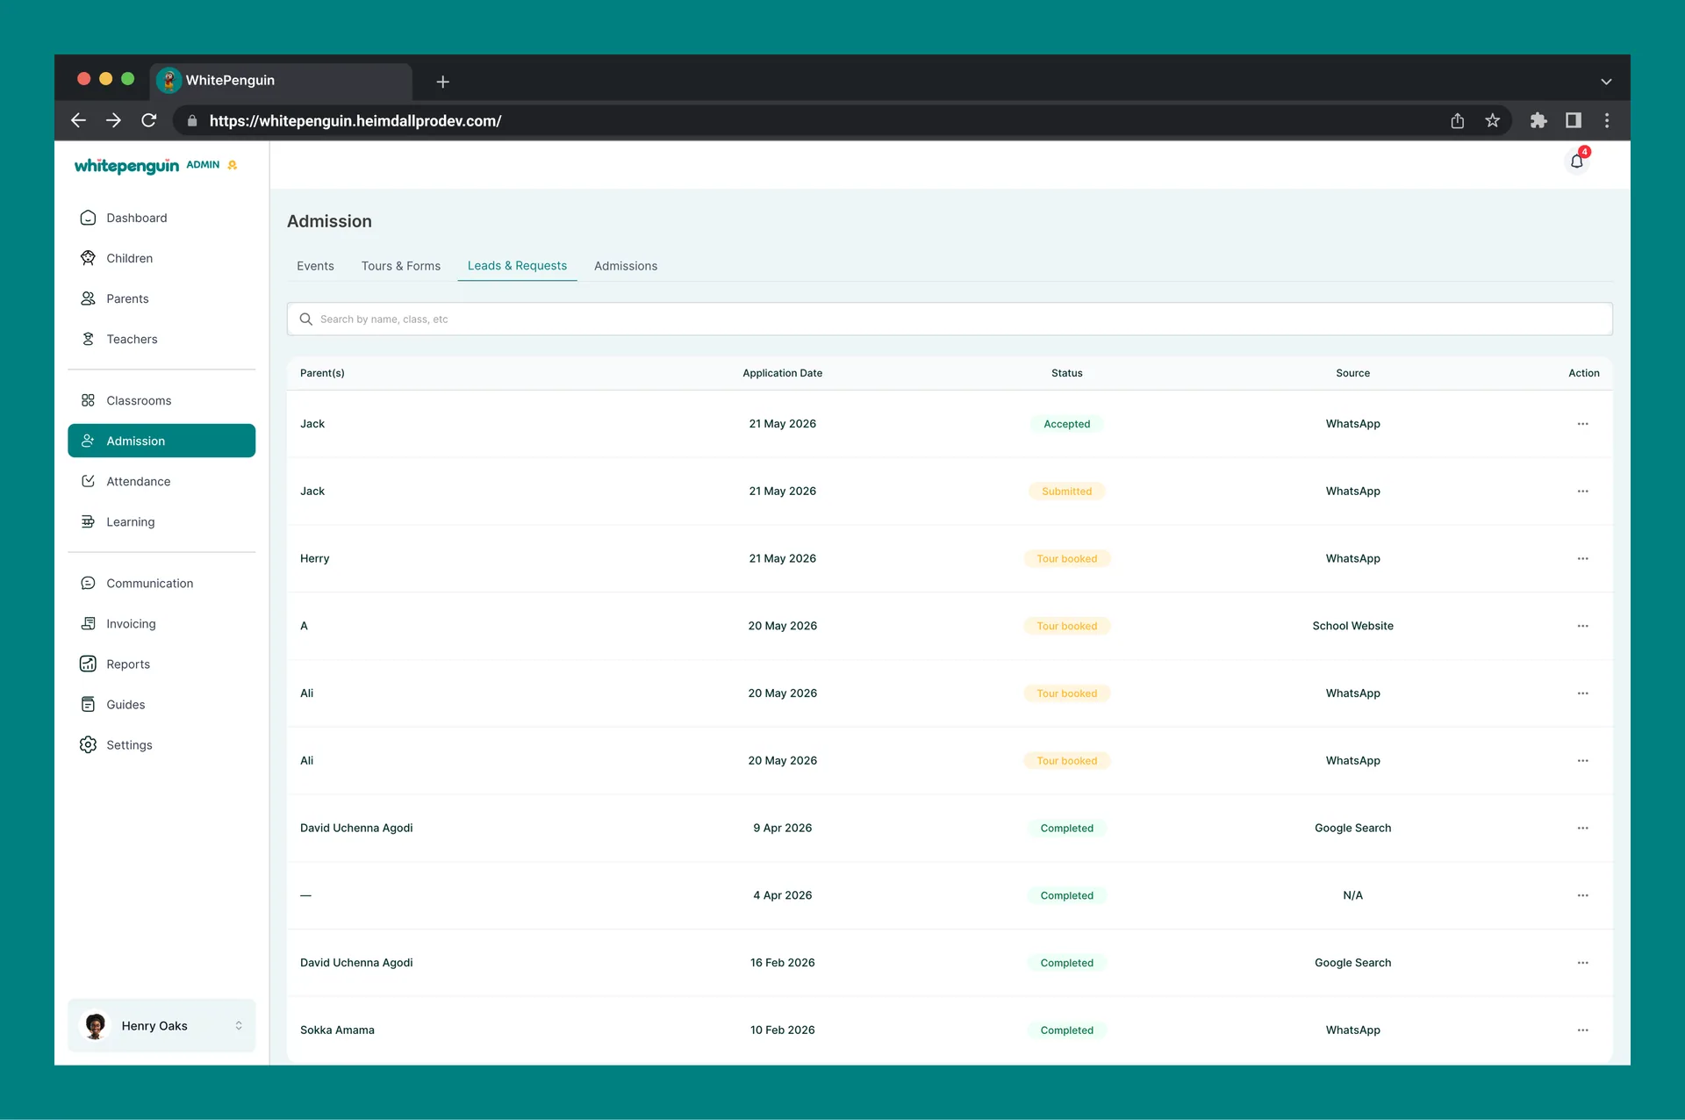Open action menu for Sokka Amama row

1582,1030
